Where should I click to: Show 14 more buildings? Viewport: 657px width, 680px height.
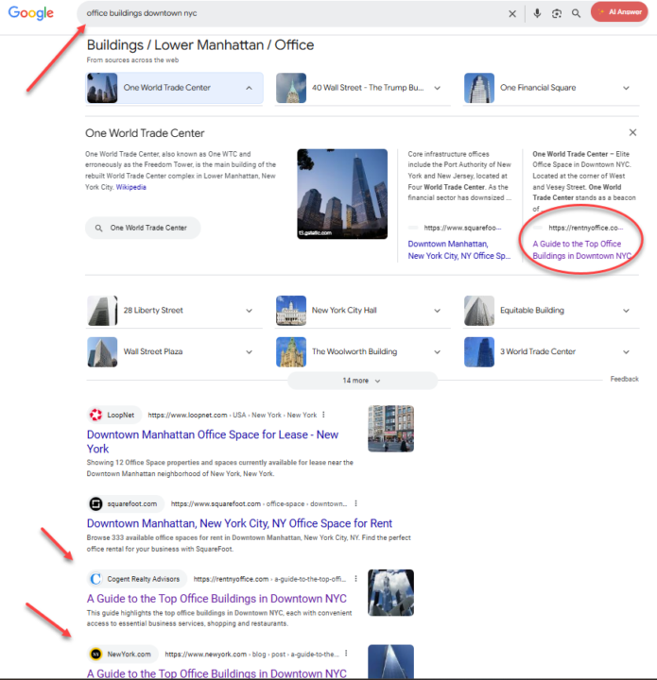[x=362, y=381]
